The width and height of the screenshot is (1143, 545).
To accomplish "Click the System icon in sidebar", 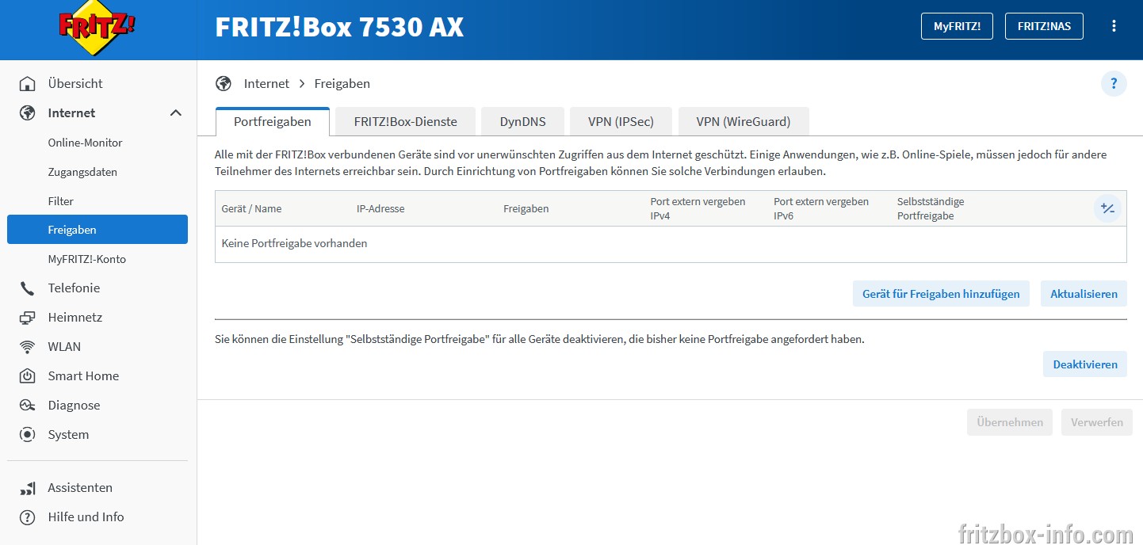I will tap(28, 435).
